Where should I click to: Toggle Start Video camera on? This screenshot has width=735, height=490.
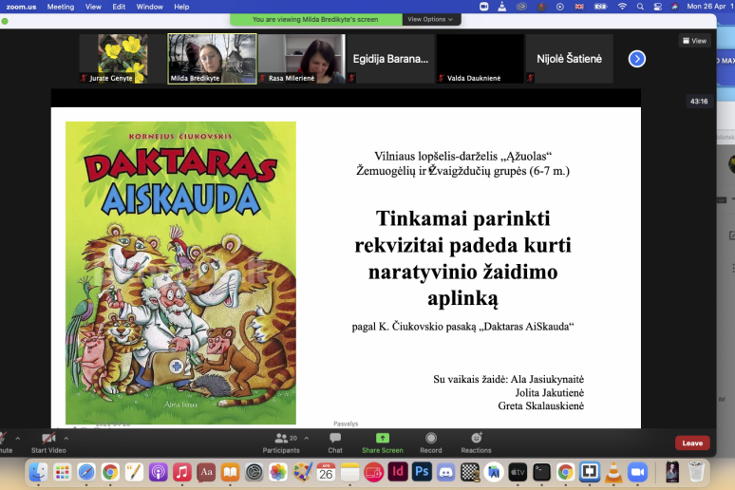tap(48, 443)
